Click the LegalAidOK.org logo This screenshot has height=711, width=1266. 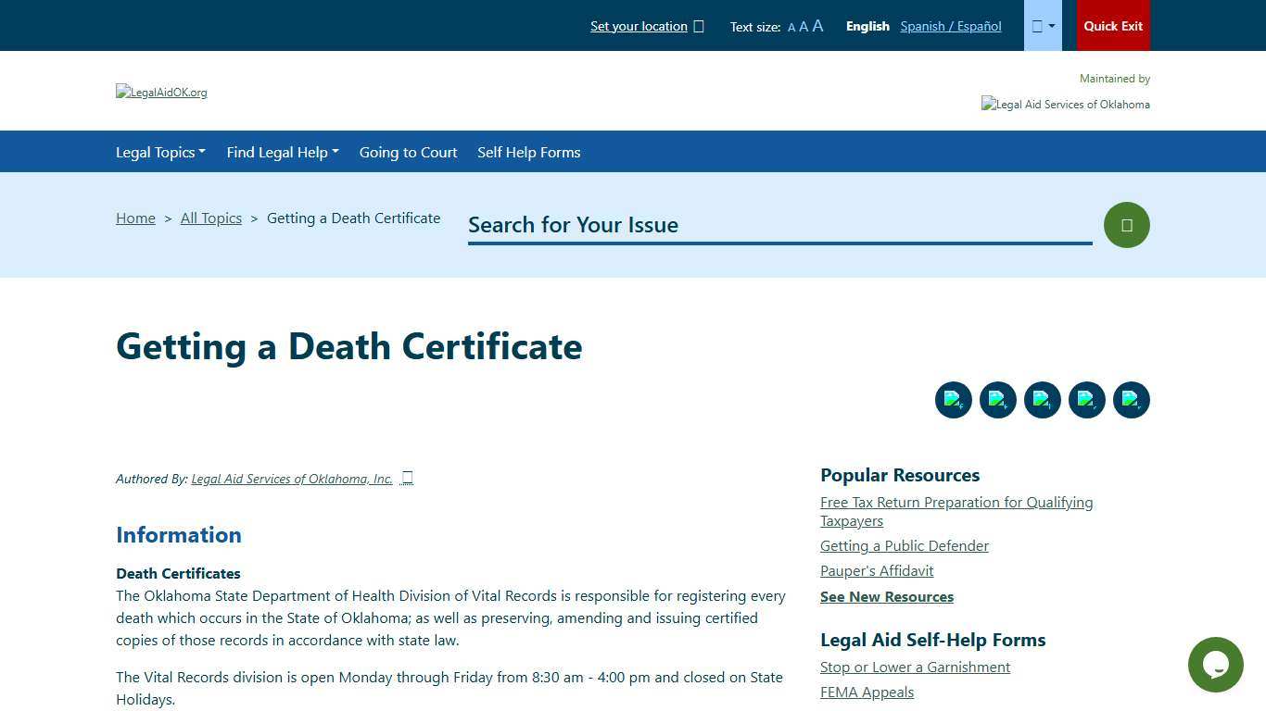point(161,92)
